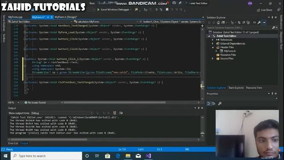Click the Properties wrench icon in Solution Explorer
Viewport: 284px width, 160px height.
coord(259,23)
